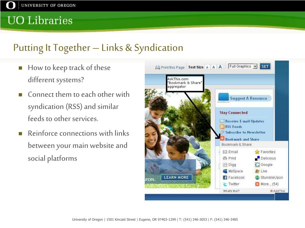Click the University of Oregon address footer
Viewport: 305px width, 228px height.
(x=155, y=219)
